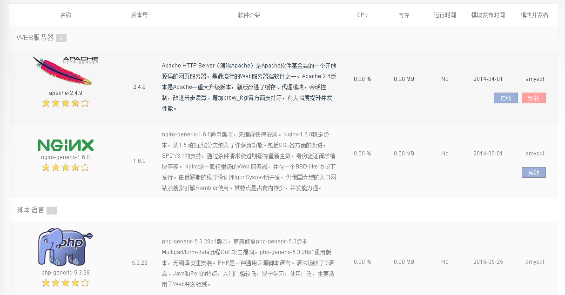Click the fifth star under apache-2.4.9
The width and height of the screenshot is (565, 295).
[85, 103]
